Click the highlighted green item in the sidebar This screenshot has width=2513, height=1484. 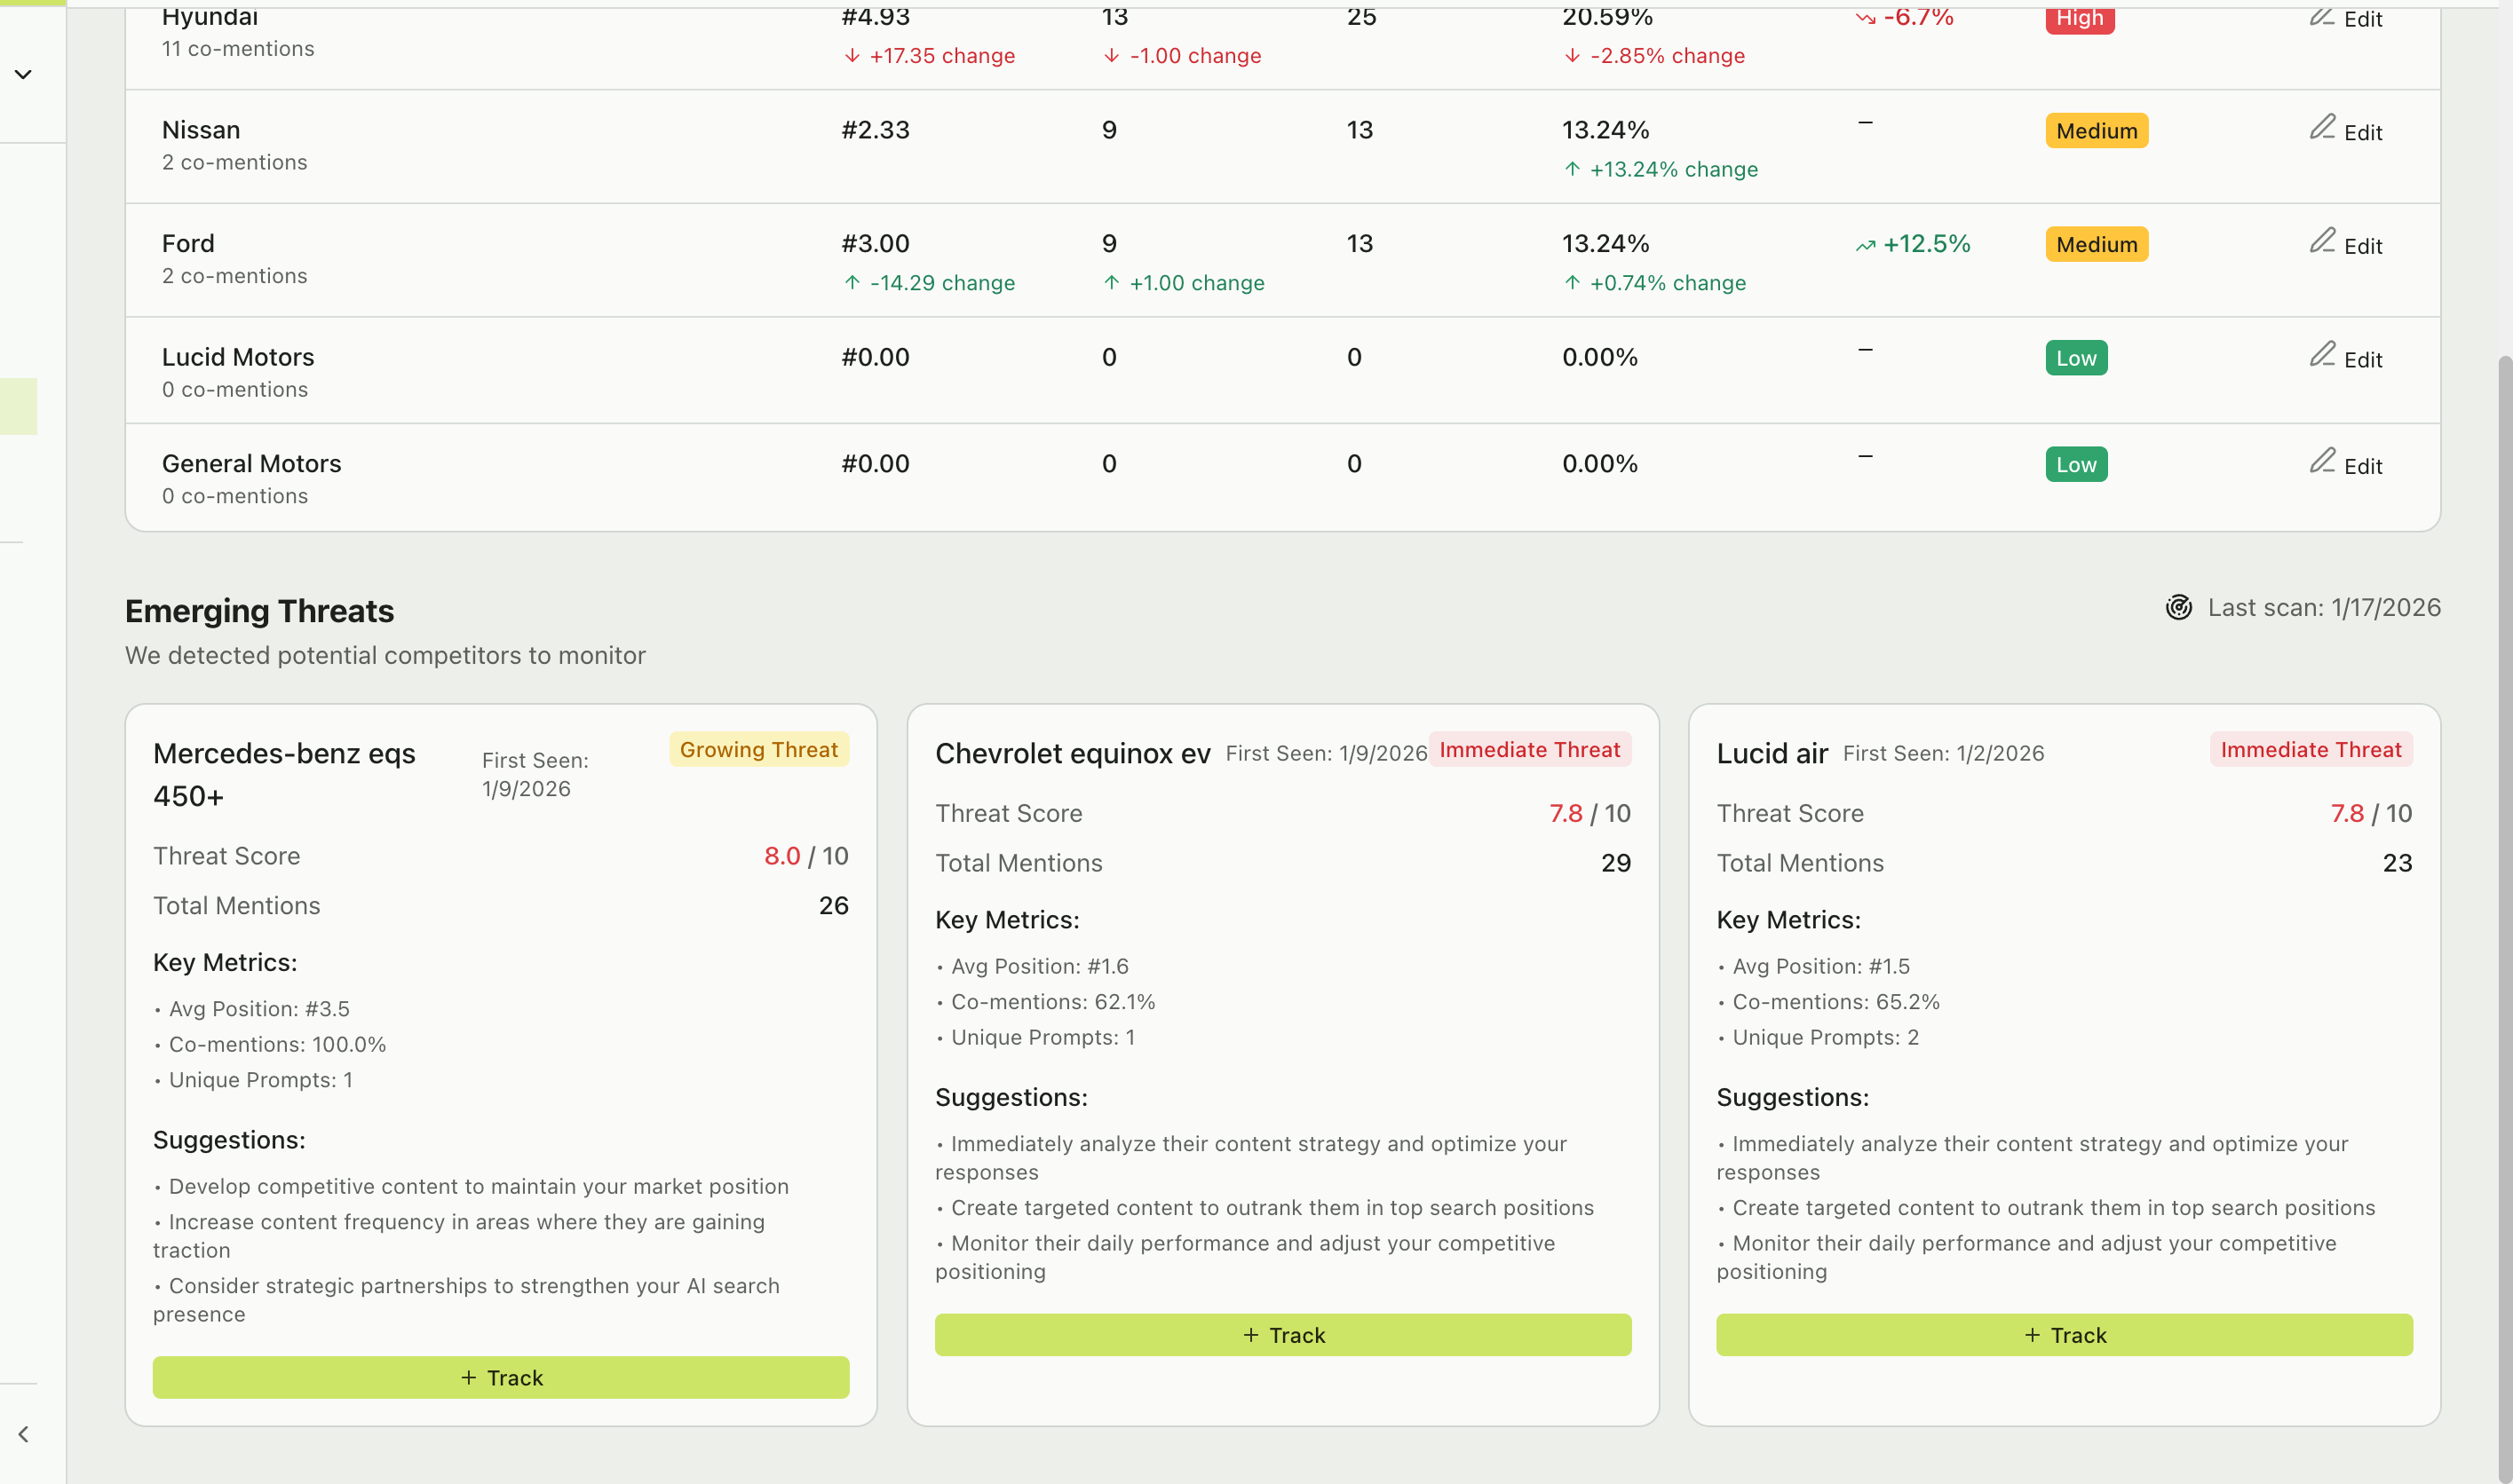tap(18, 405)
